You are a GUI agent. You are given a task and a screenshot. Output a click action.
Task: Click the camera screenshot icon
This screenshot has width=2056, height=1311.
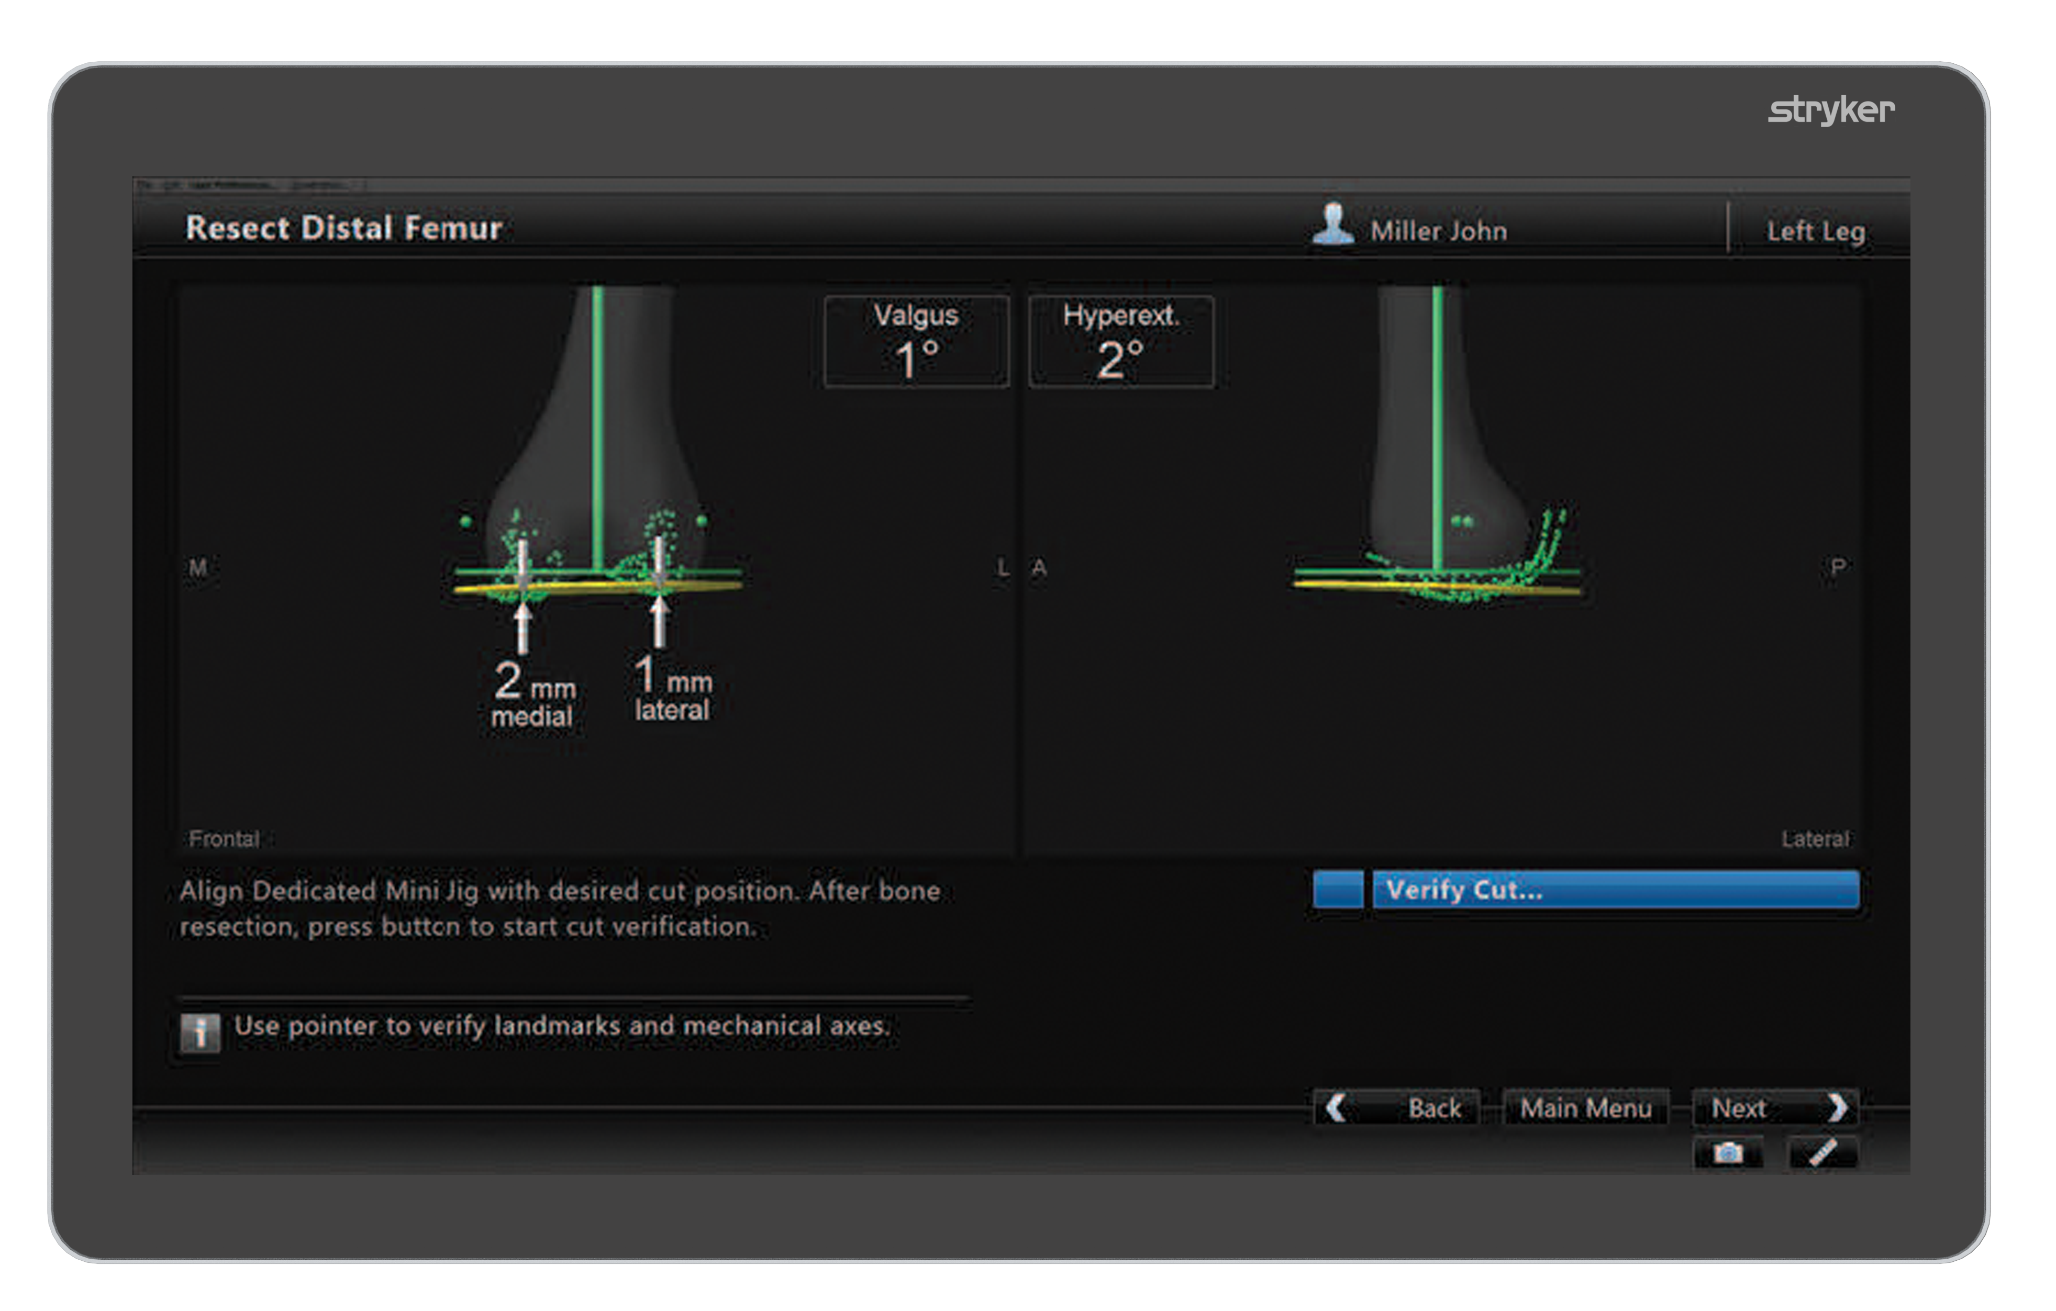1728,1153
